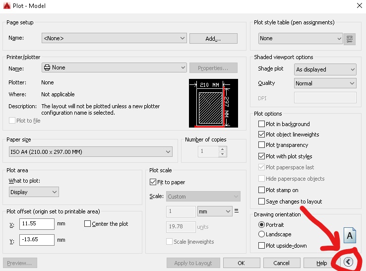
Task: Open Help for the plot dialog
Action: click(x=321, y=263)
